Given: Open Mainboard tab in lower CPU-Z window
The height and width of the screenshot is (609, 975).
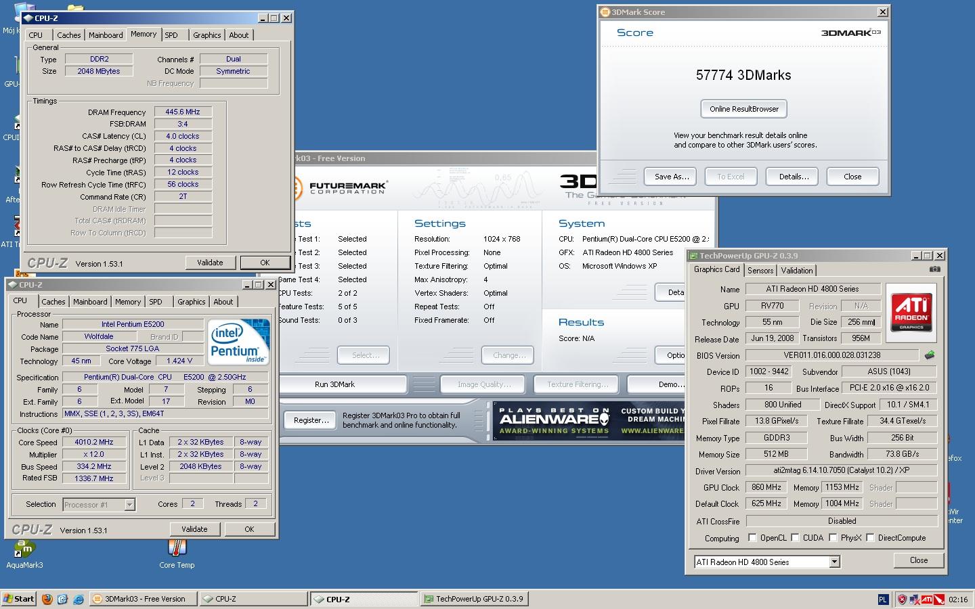Looking at the screenshot, I should pos(90,302).
